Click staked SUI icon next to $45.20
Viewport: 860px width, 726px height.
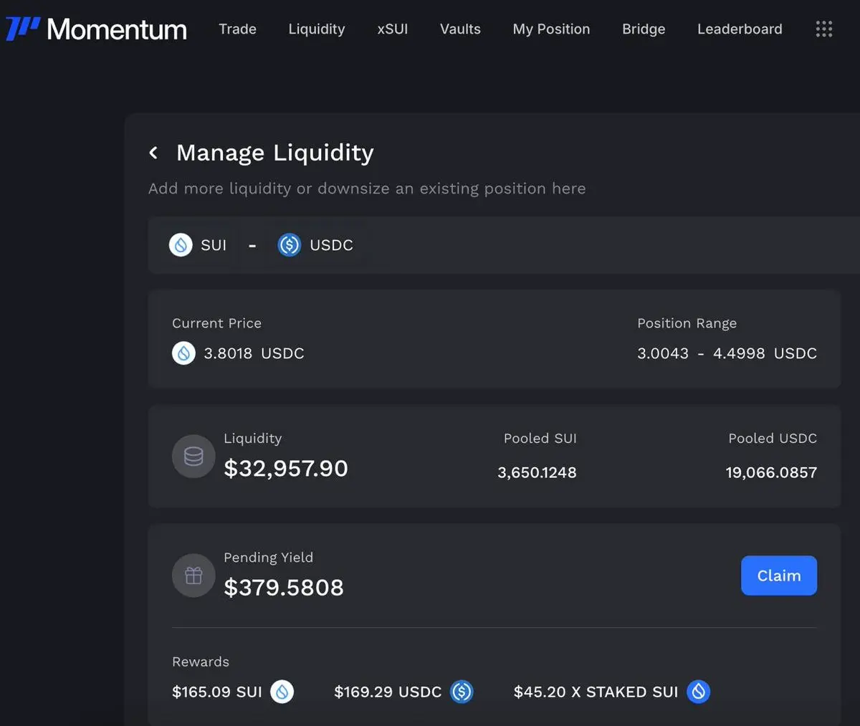[x=698, y=692]
